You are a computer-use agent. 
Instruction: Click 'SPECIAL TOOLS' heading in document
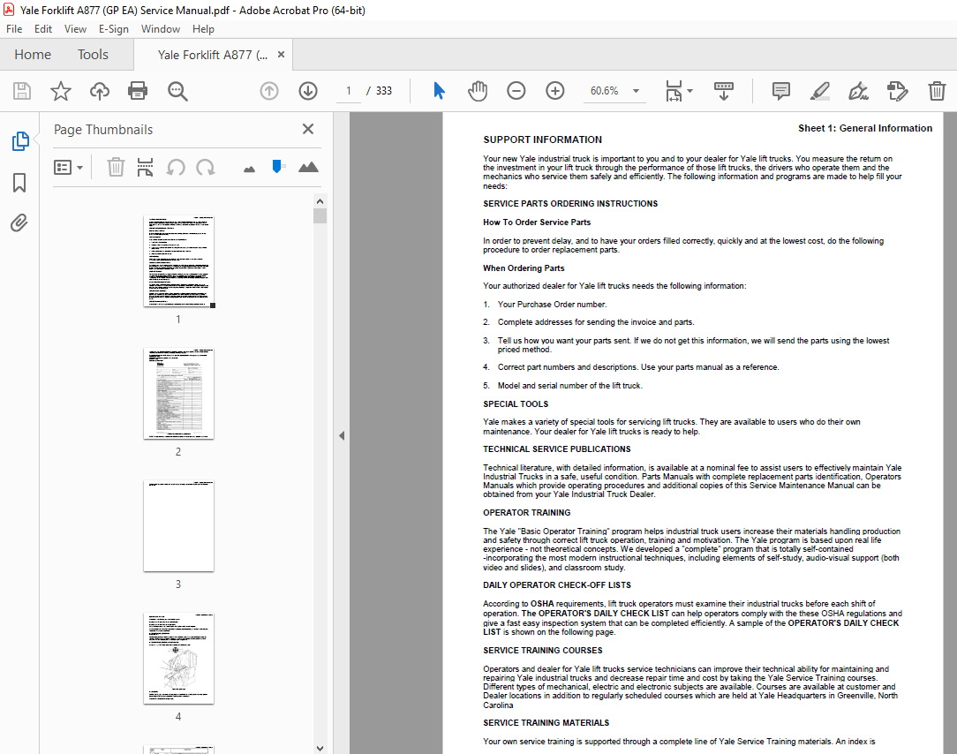[515, 404]
